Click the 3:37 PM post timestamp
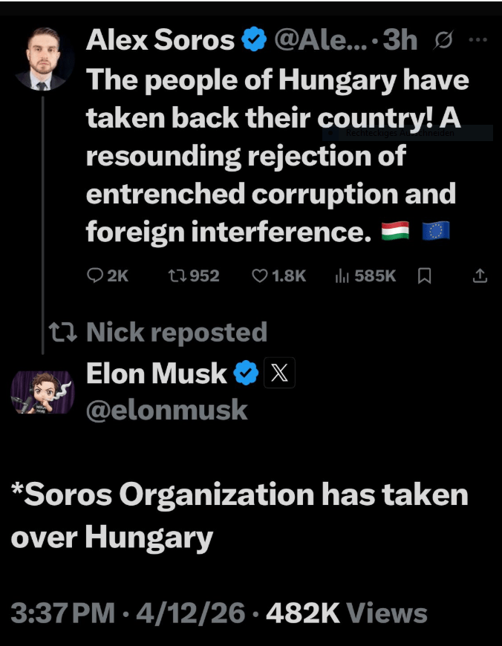This screenshot has height=646, width=502. [63, 613]
